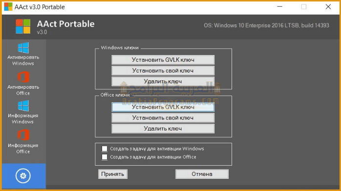This screenshot has width=341, height=191.
Task: Open the settings gear icon
Action: [23, 175]
